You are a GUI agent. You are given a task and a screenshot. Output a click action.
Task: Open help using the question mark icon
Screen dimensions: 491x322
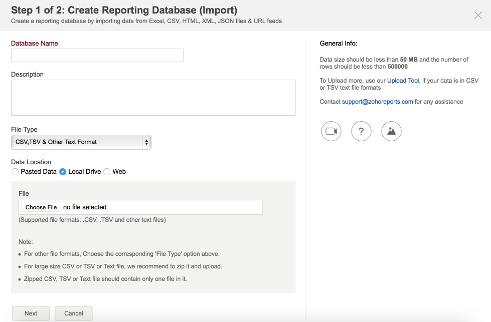[x=361, y=131]
